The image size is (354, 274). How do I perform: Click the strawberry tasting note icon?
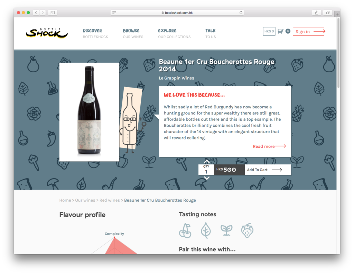247,230
